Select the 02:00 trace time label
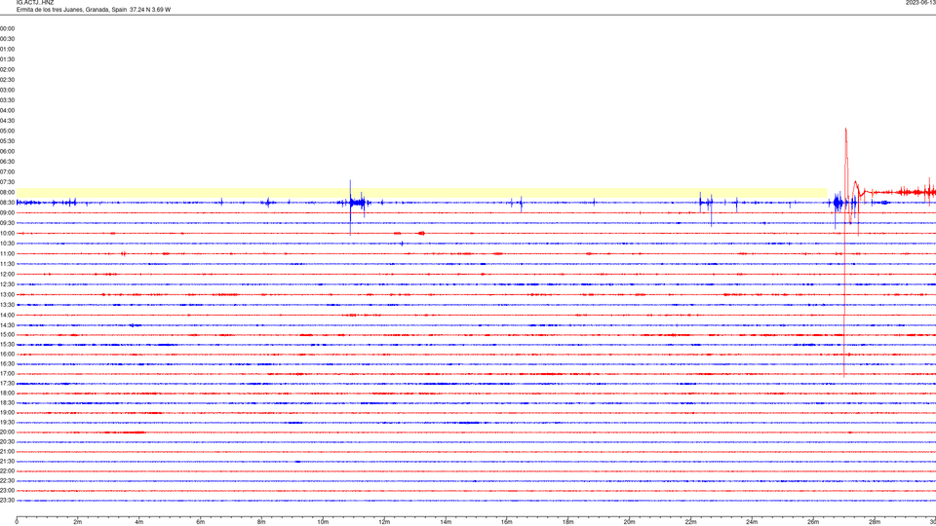Image resolution: width=936 pixels, height=526 pixels. click(7, 69)
